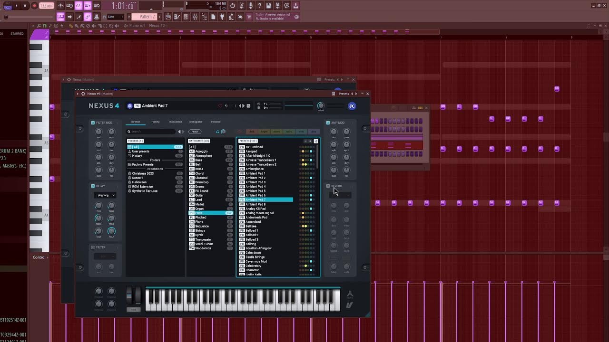The image size is (609, 342).
Task: Open the Presets menu of Nexus #3 window
Action: tap(344, 94)
